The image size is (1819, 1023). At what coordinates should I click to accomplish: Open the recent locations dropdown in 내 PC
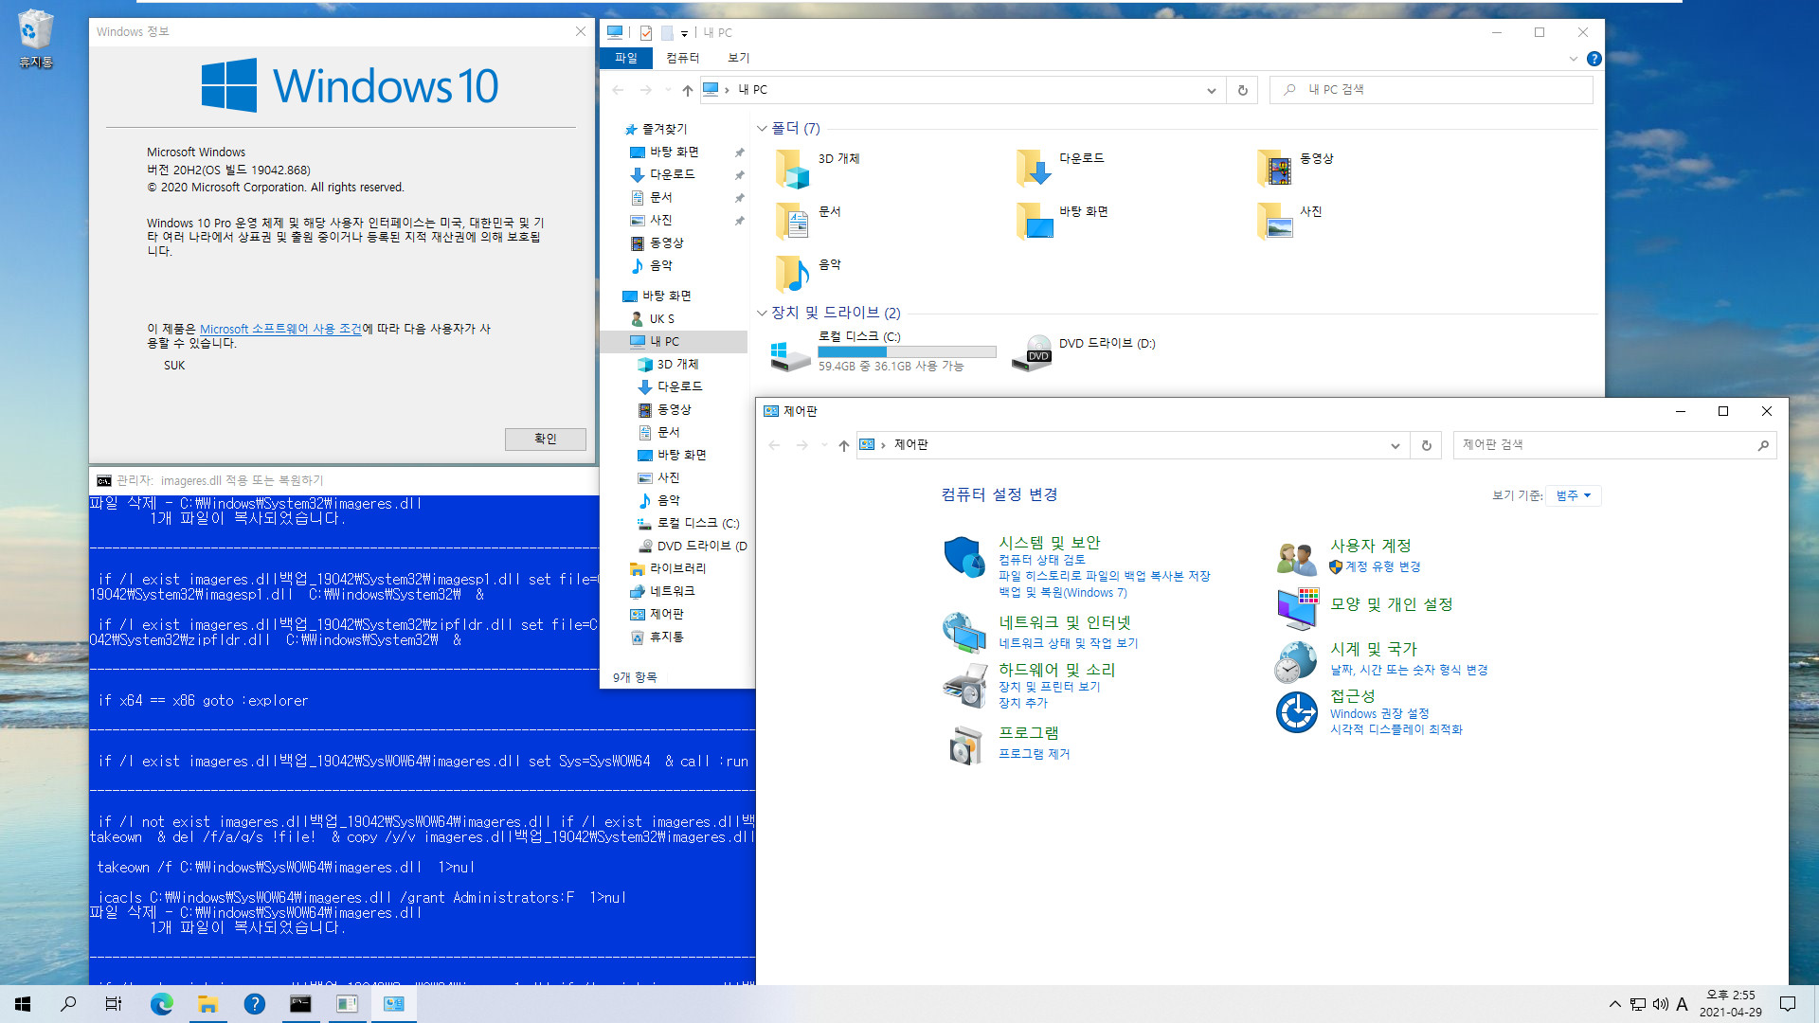point(668,90)
